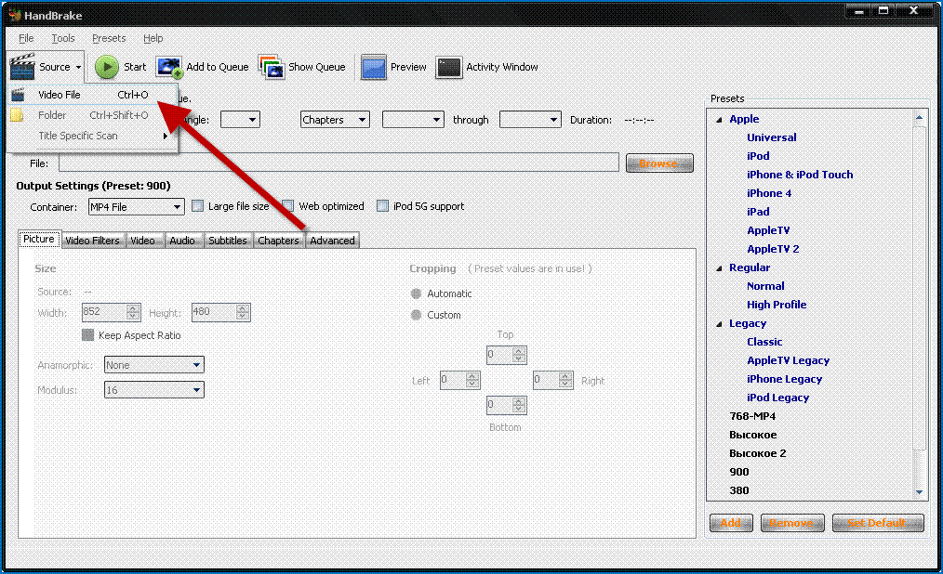Open the Title Specific Scan submenu

[x=93, y=136]
